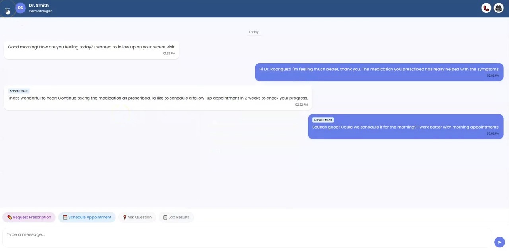Screen dimensions: 509x251
Task: Open the Lab Results quick action
Action: [176, 217]
